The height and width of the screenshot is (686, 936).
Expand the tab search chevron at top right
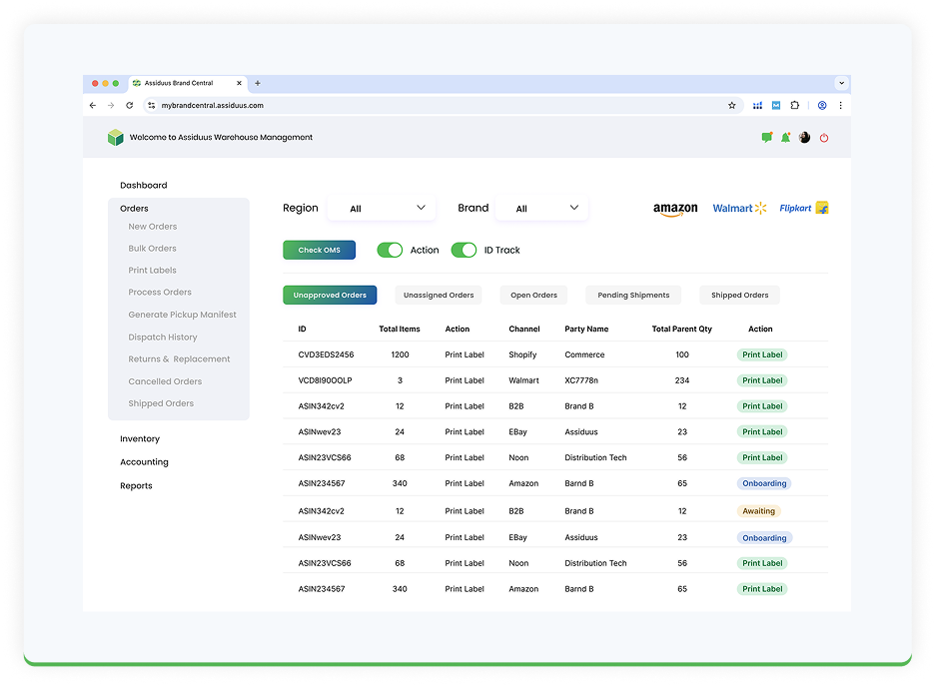pyautogui.click(x=842, y=83)
